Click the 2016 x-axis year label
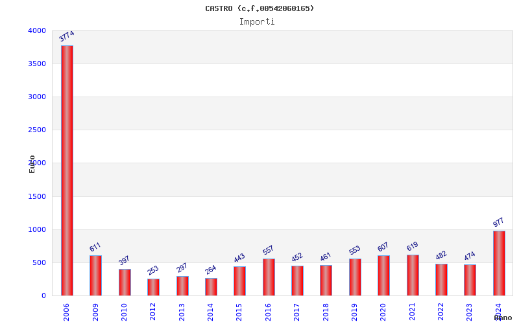This screenshot has height=324, width=519. (x=268, y=312)
